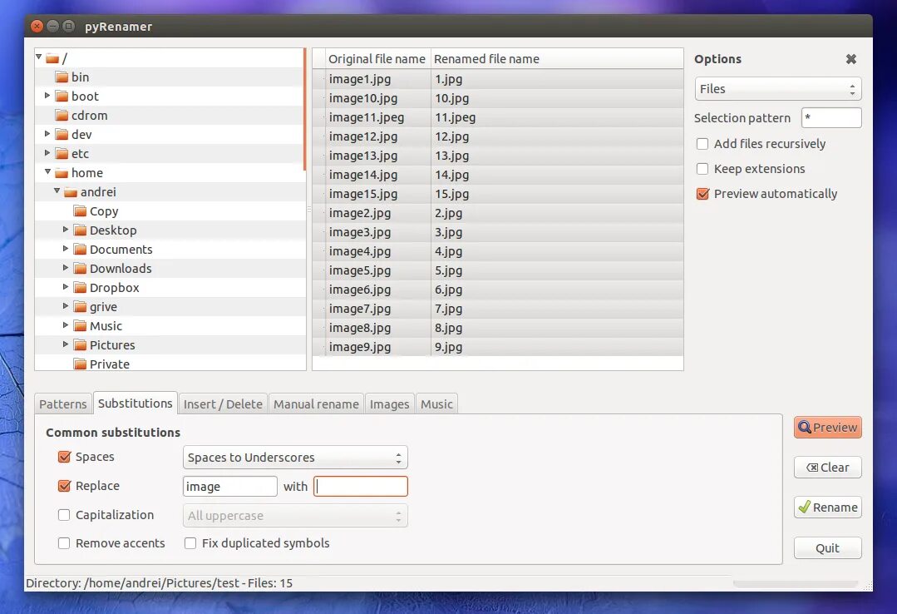Sort by Original file name header
Image resolution: width=897 pixels, height=614 pixels.
[x=377, y=59]
